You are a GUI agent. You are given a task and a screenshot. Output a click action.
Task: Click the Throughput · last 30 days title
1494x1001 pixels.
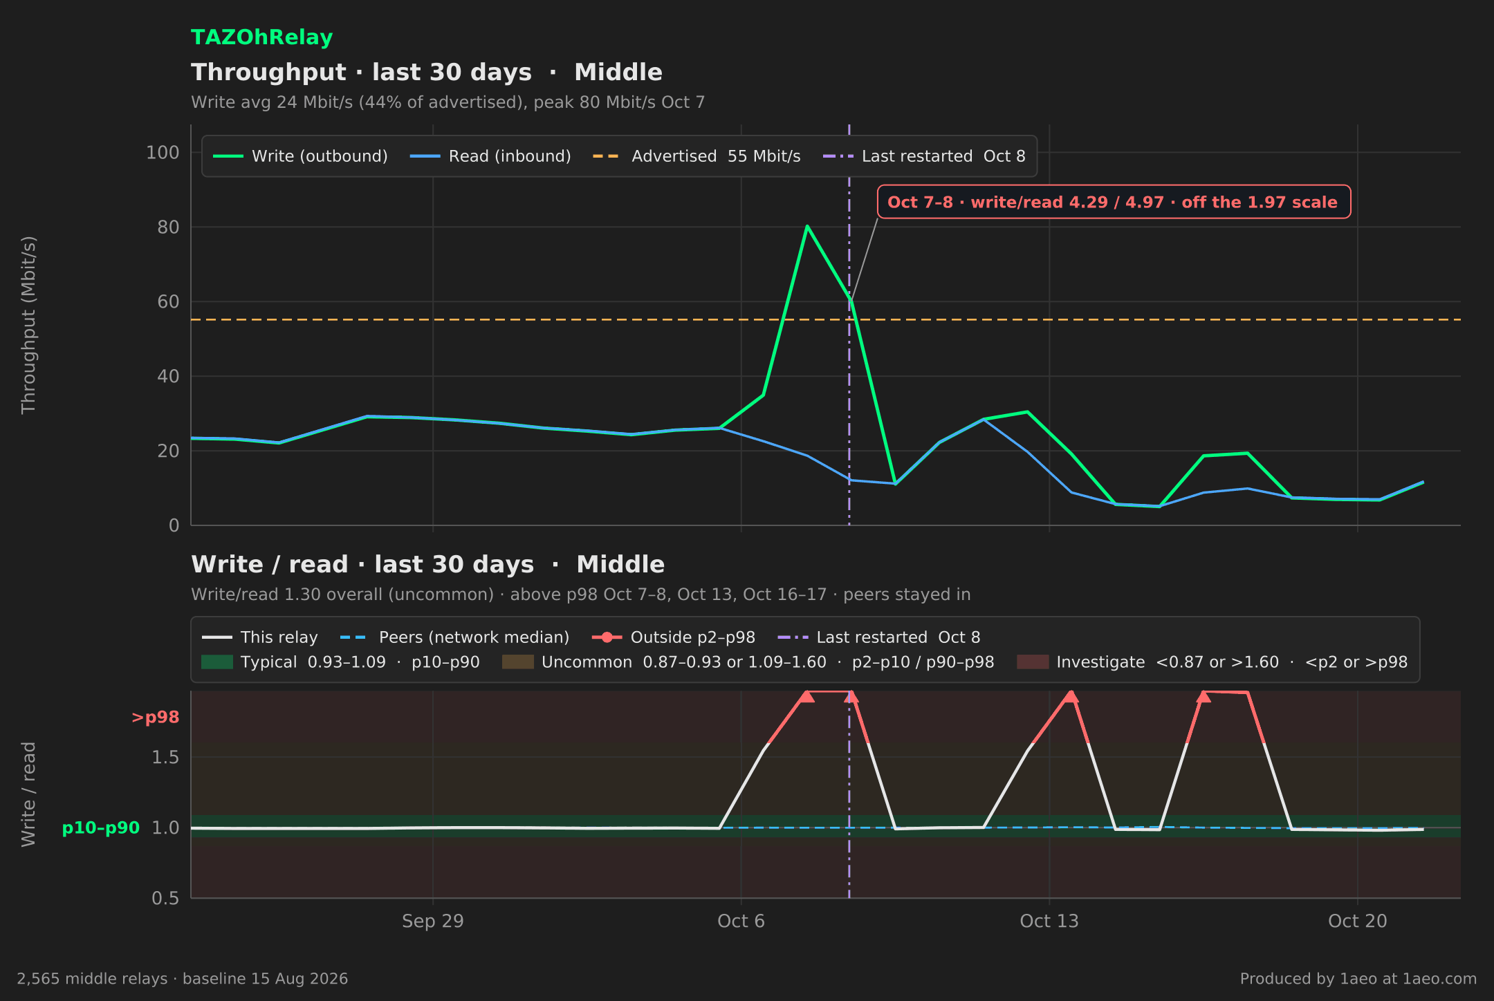(x=427, y=73)
